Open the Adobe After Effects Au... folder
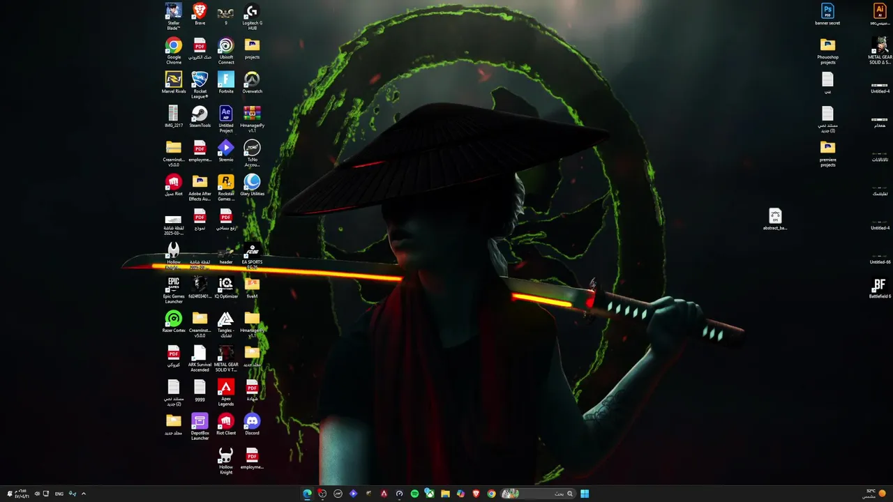Screen dimensions: 893x502 (200, 187)
